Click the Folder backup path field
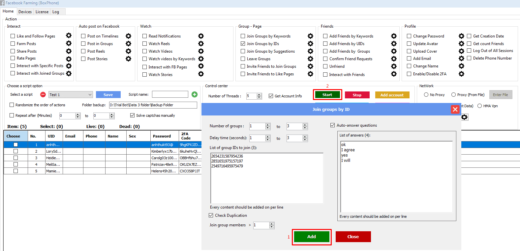Screen dimensions: 520x251 click(x=153, y=105)
